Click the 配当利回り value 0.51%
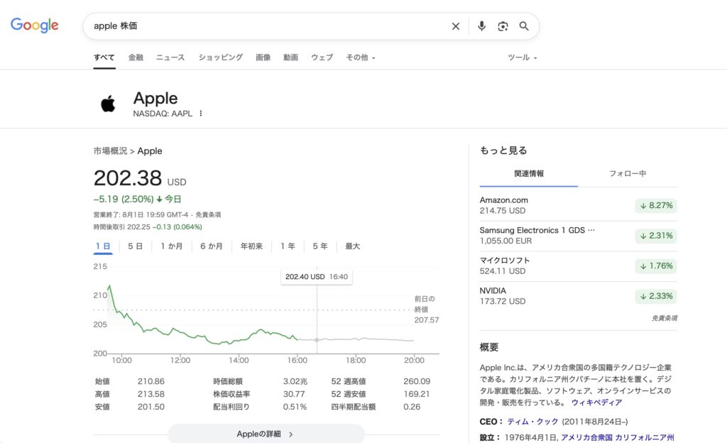727x443 pixels. coord(295,407)
